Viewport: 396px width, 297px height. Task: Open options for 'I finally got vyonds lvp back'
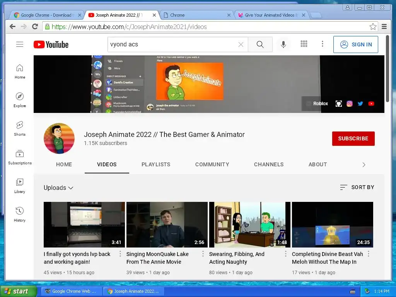120,254
